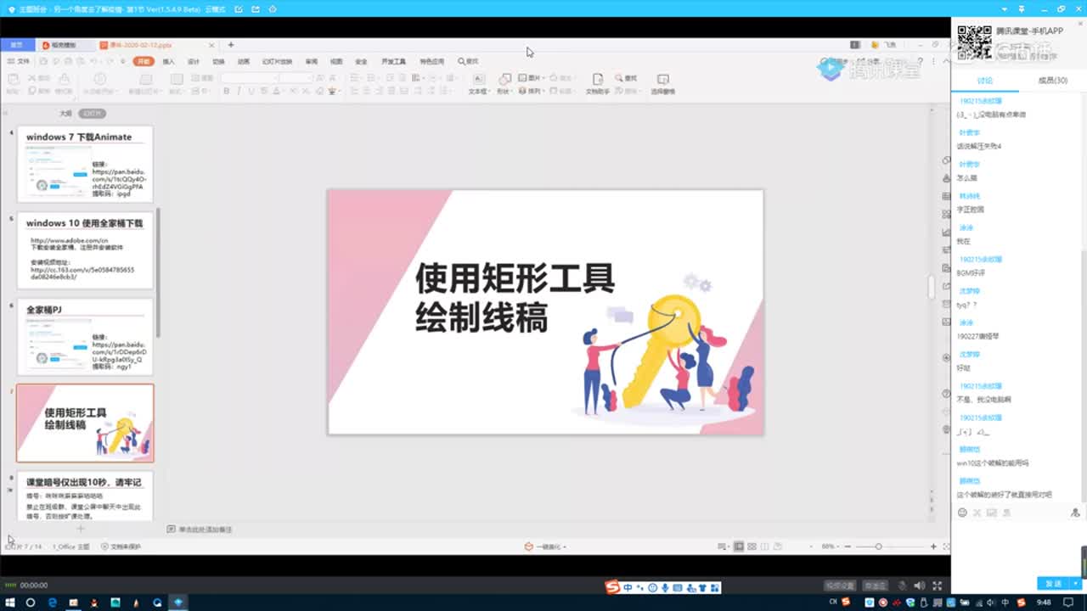Open the font name combo box
Image resolution: width=1087 pixels, height=611 pixels.
click(x=249, y=78)
